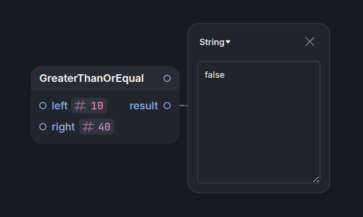The height and width of the screenshot is (217, 363).
Task: Open the String type dropdown
Action: tap(214, 42)
